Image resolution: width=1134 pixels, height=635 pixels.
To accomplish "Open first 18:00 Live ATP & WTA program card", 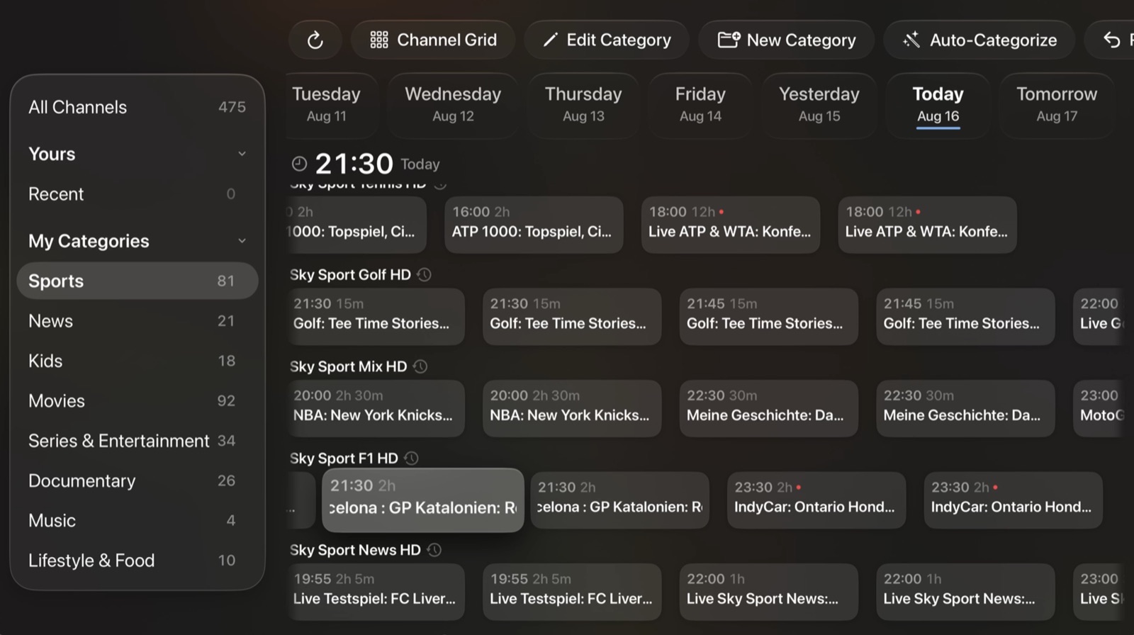I will click(x=731, y=225).
